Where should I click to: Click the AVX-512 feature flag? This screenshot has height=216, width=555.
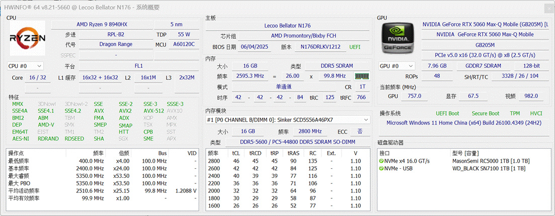[x=153, y=111]
